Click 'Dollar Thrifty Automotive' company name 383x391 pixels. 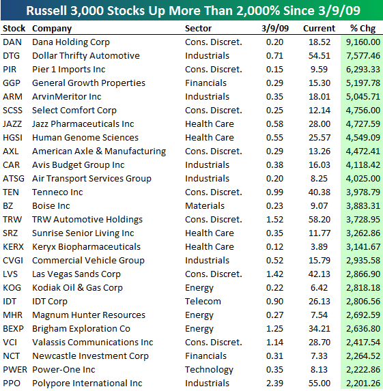point(86,56)
